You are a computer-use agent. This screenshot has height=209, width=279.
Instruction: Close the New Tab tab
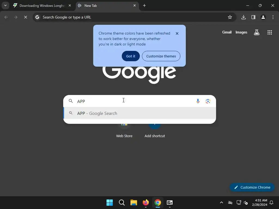point(135,5)
